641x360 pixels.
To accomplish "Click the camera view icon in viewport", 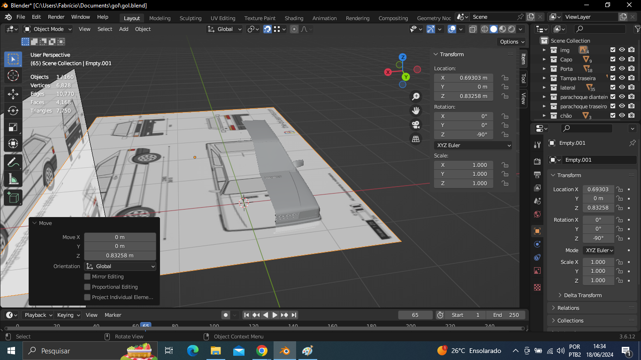I will [x=415, y=125].
